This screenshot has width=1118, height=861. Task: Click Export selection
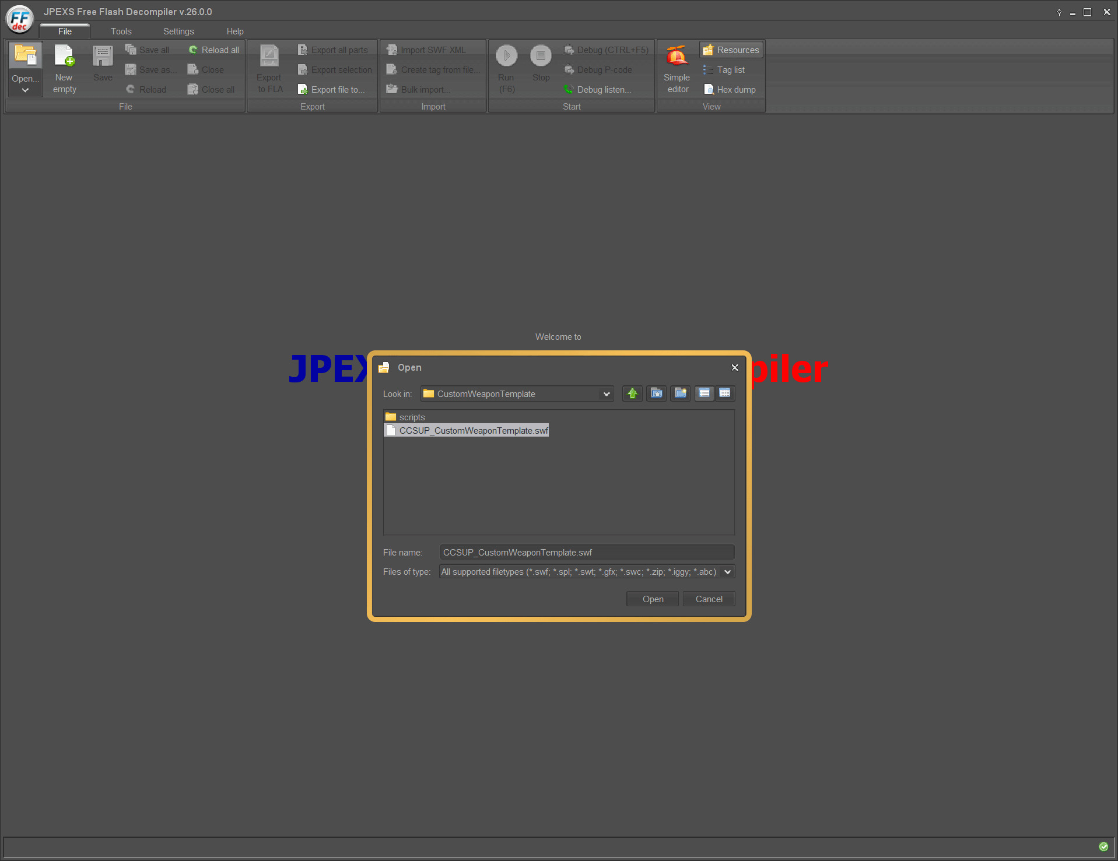click(x=335, y=70)
